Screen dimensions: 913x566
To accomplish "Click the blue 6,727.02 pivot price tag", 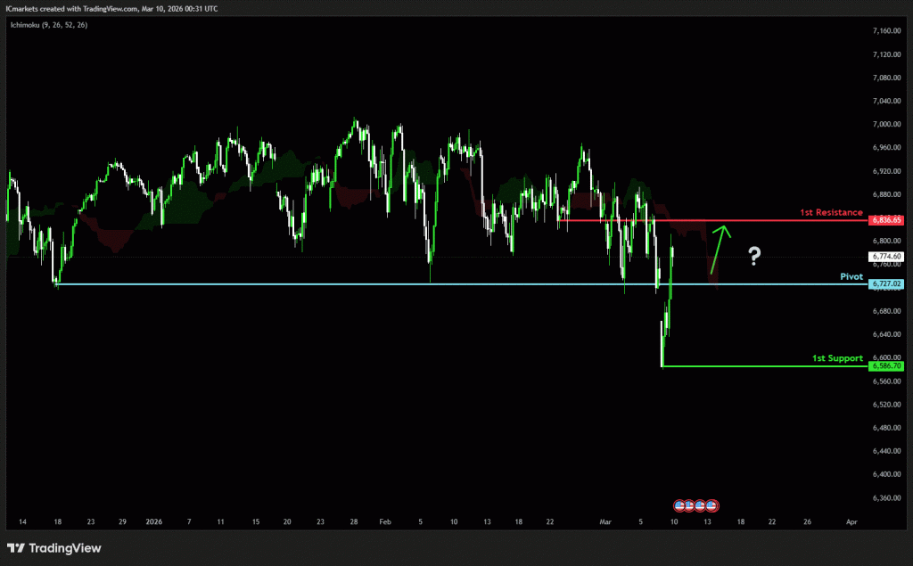I will 886,283.
